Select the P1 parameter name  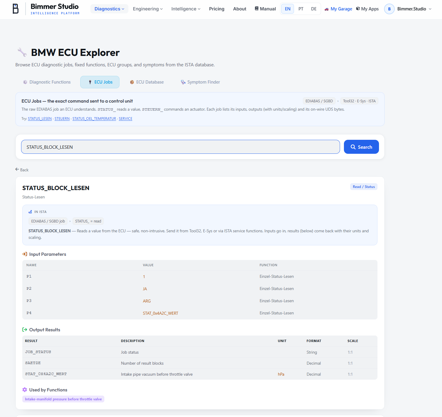[x=29, y=277]
